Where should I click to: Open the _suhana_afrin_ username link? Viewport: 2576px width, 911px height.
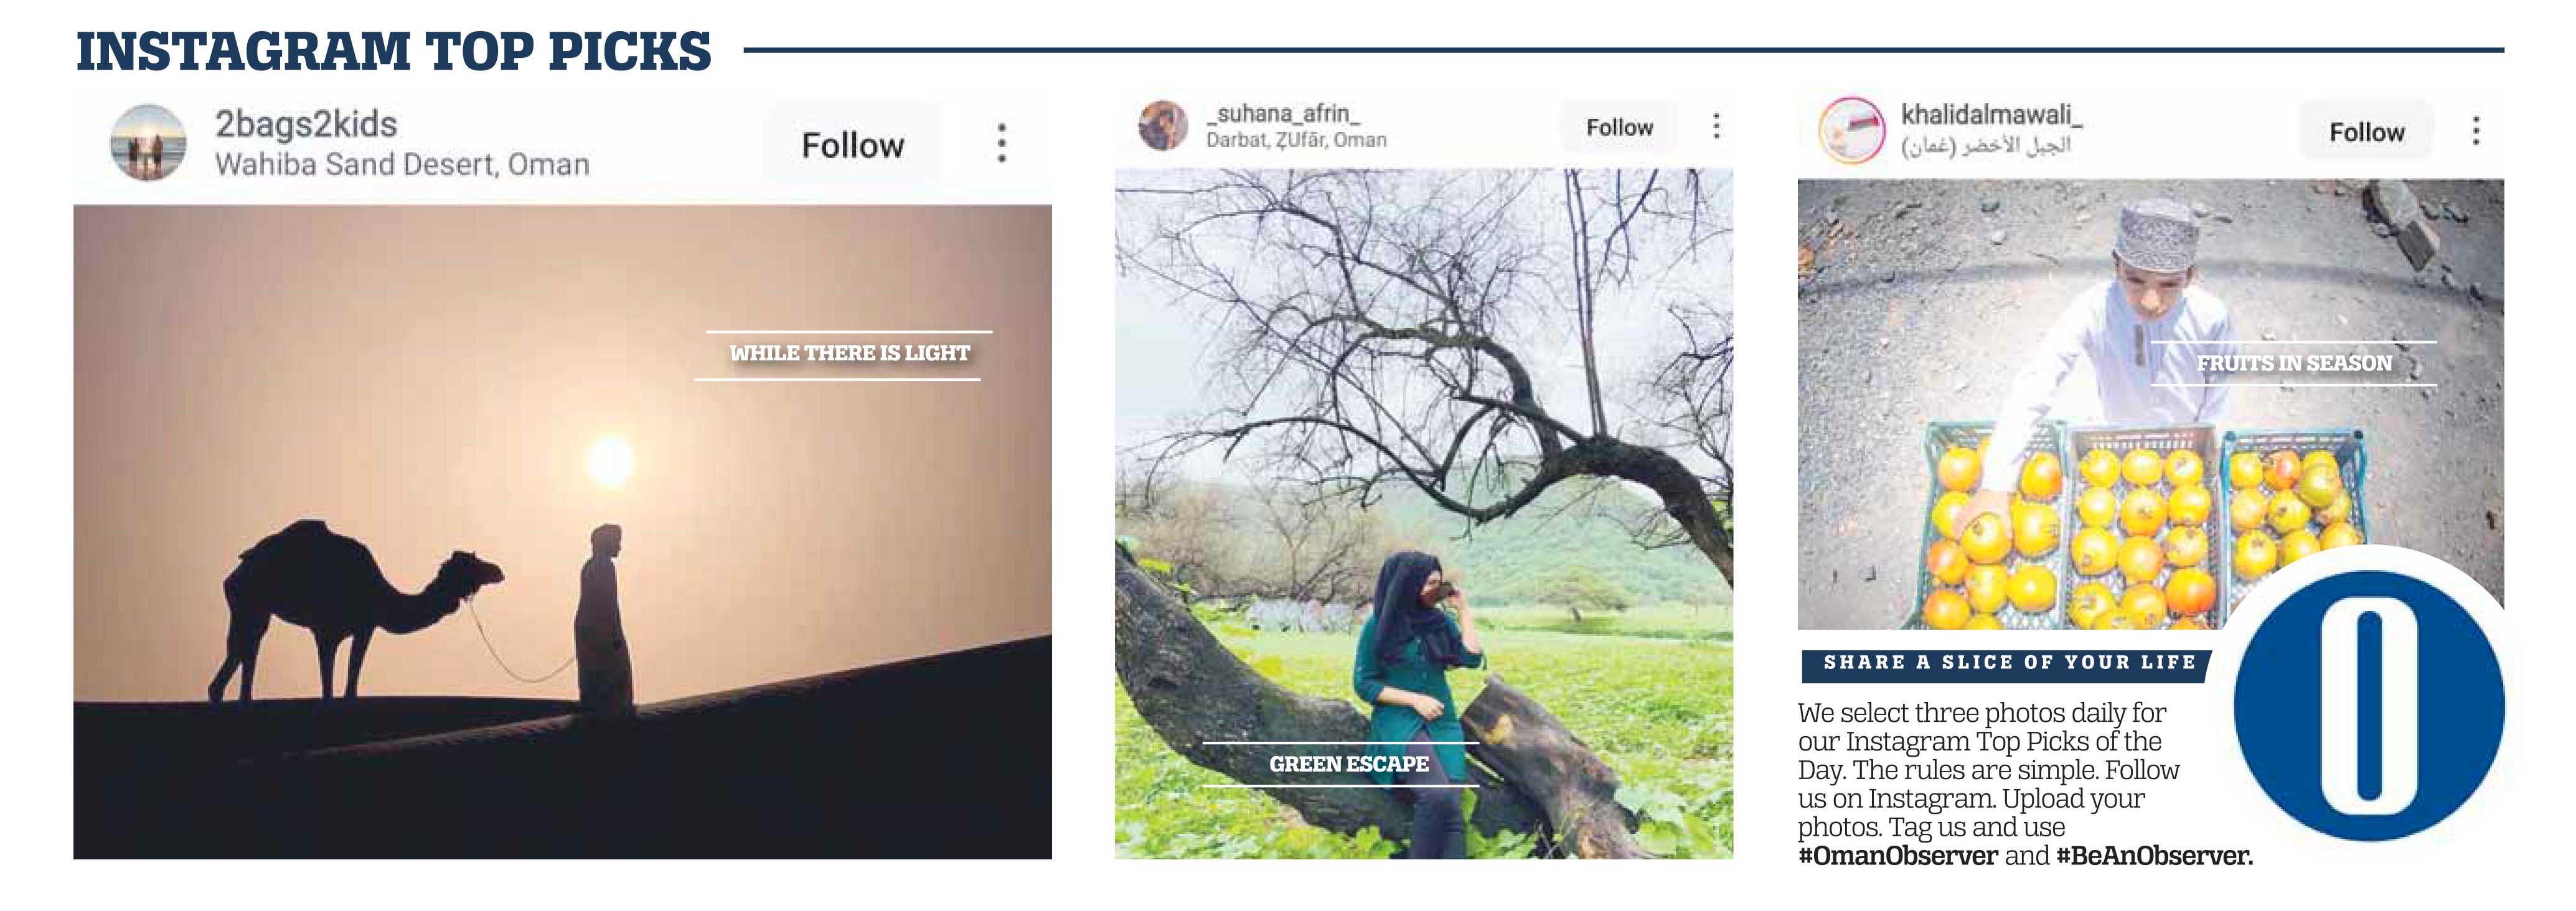(x=1283, y=113)
